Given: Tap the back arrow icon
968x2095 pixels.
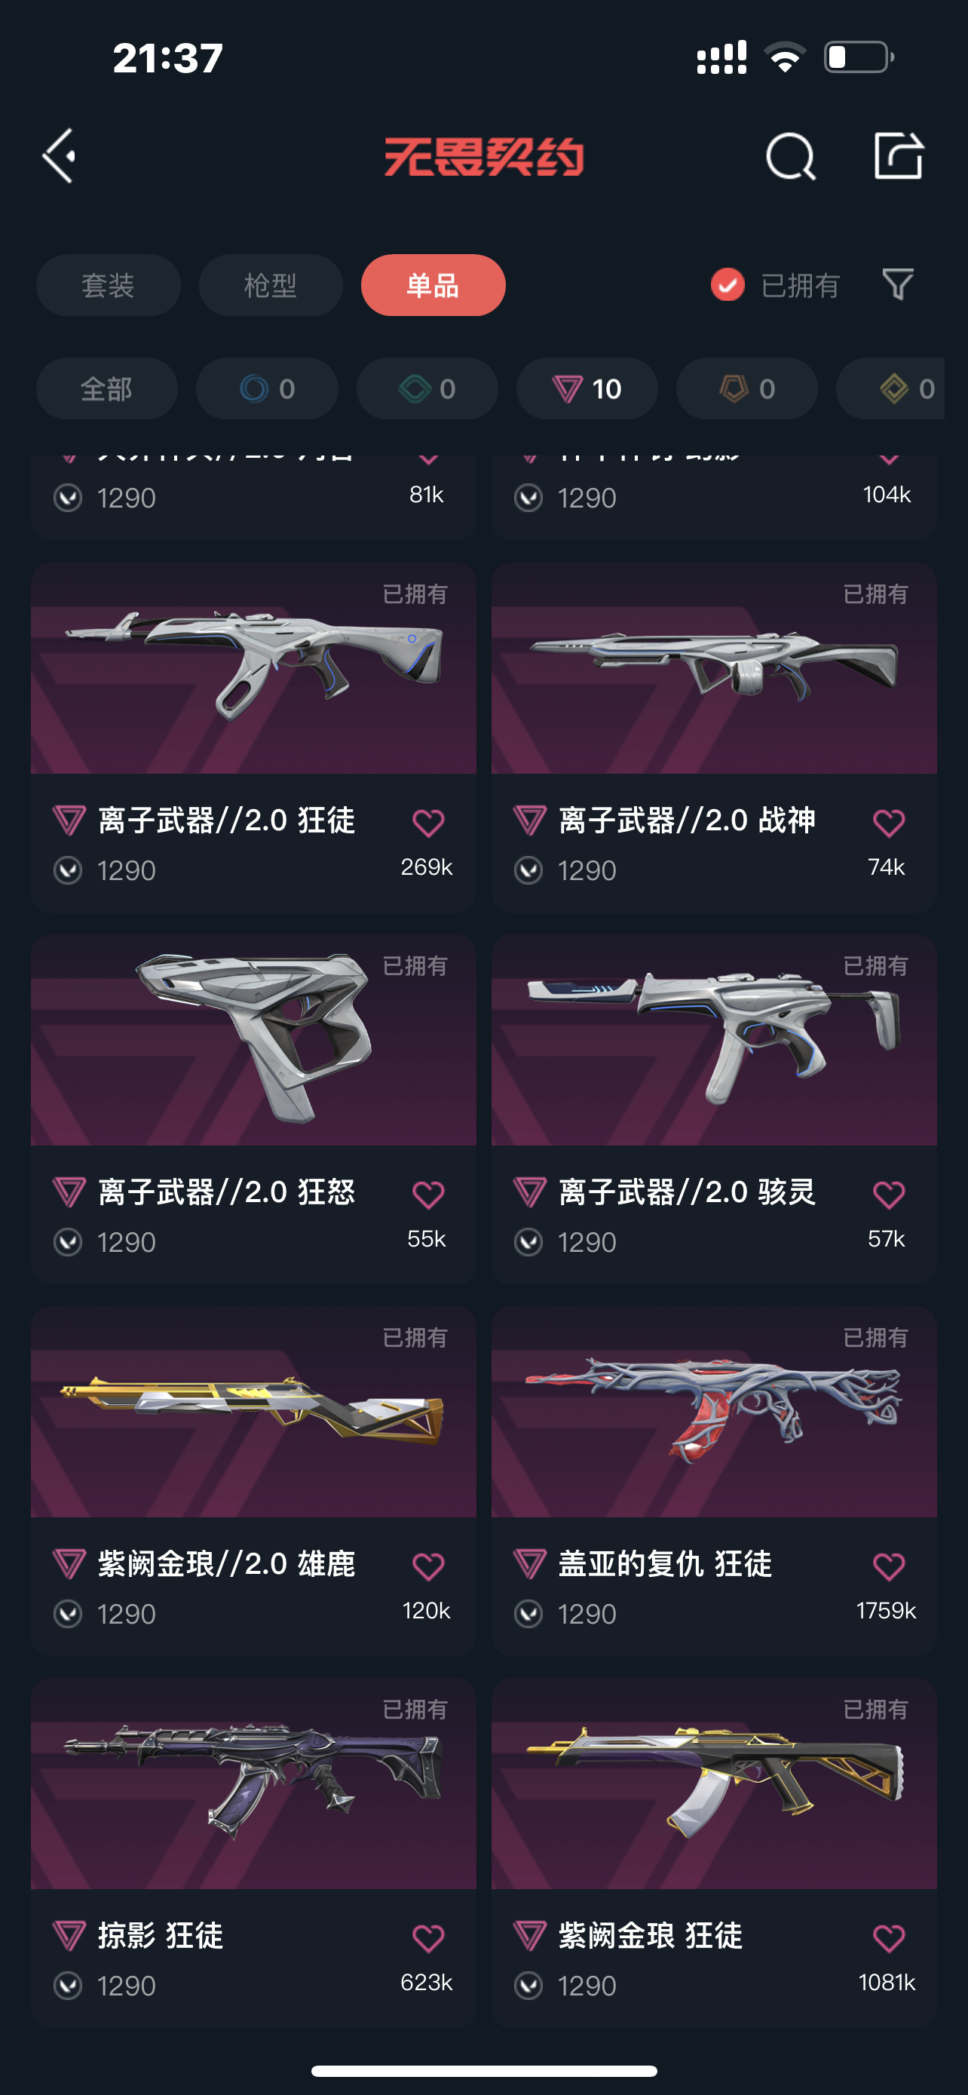Looking at the screenshot, I should 60,155.
